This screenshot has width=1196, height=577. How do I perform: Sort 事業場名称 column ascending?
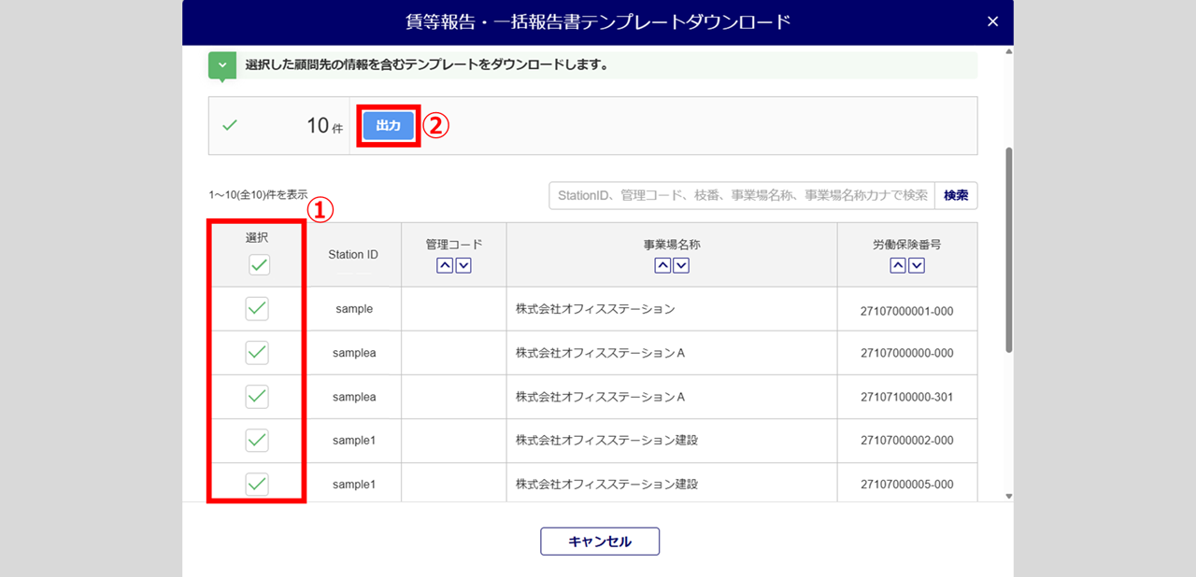(662, 265)
